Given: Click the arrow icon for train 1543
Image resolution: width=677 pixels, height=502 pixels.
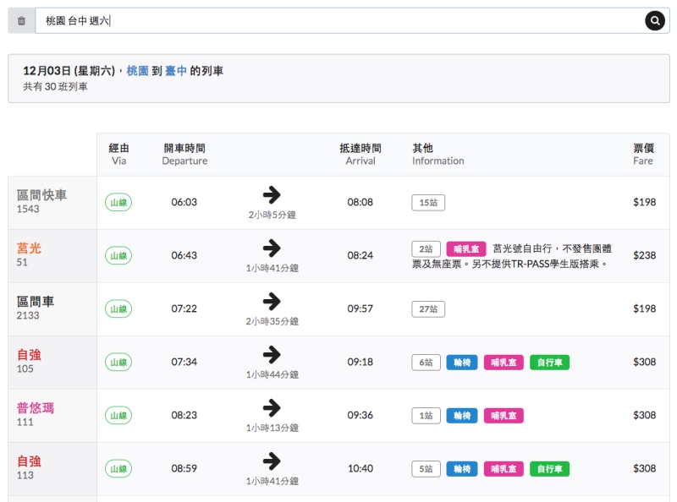Looking at the screenshot, I should (272, 195).
